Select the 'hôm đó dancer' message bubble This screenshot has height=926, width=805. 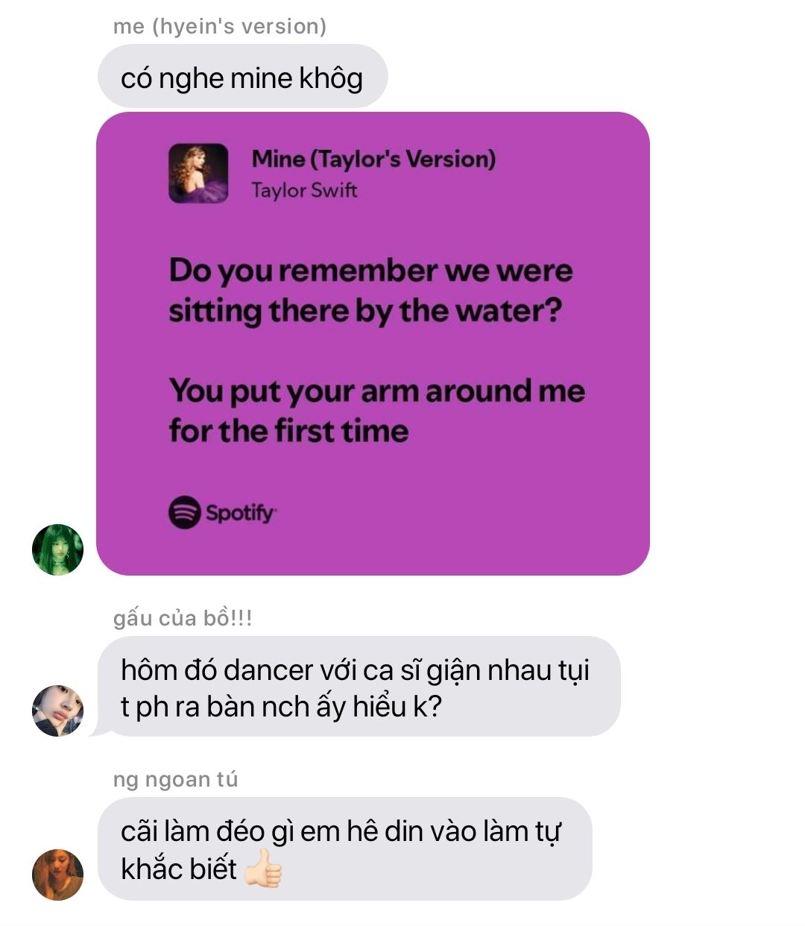click(359, 687)
